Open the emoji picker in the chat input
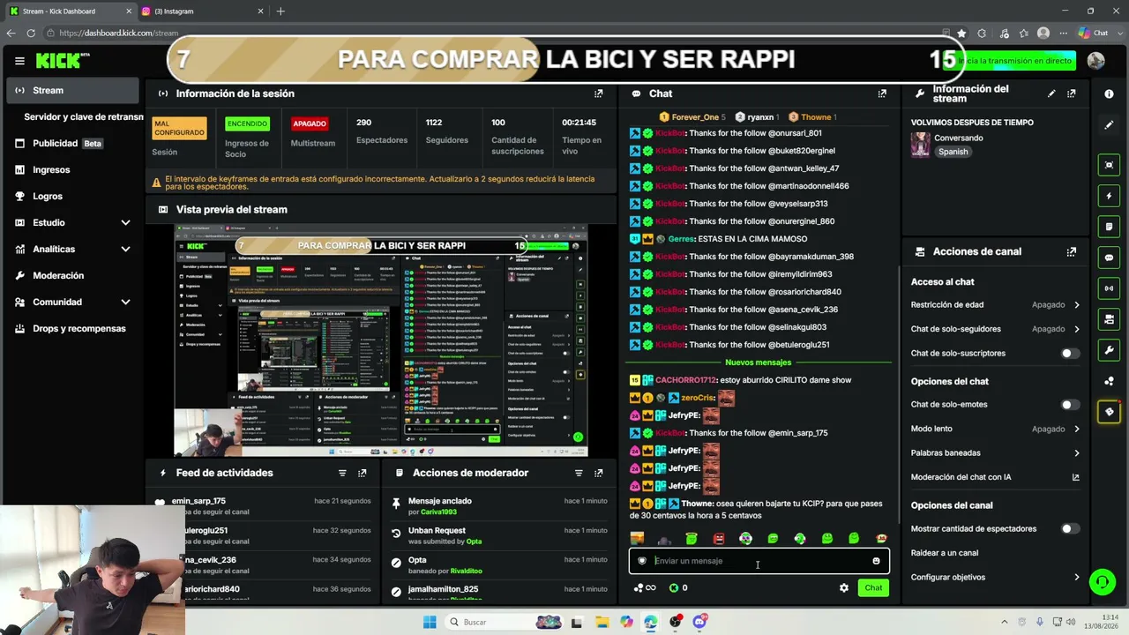Screen dimensions: 1129x635 tap(876, 561)
